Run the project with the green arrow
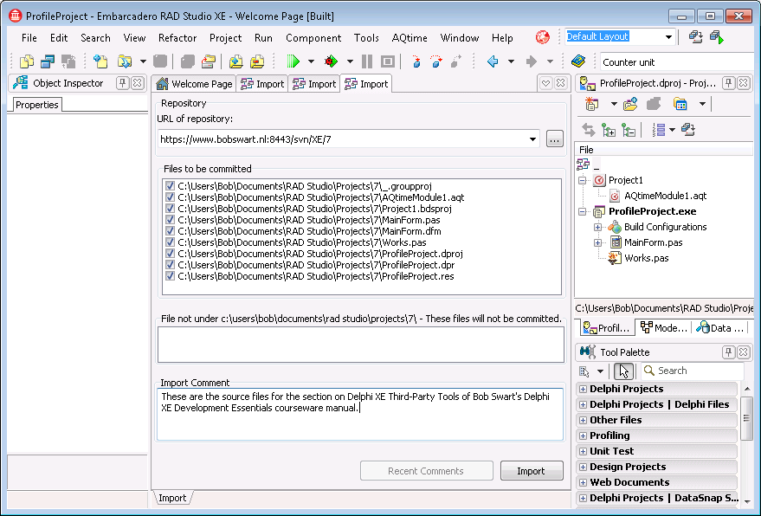The width and height of the screenshot is (761, 516). [293, 61]
